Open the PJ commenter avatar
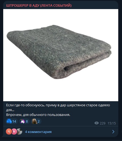Image resolution: width=122 pixels, height=141 pixels. pos(9,132)
